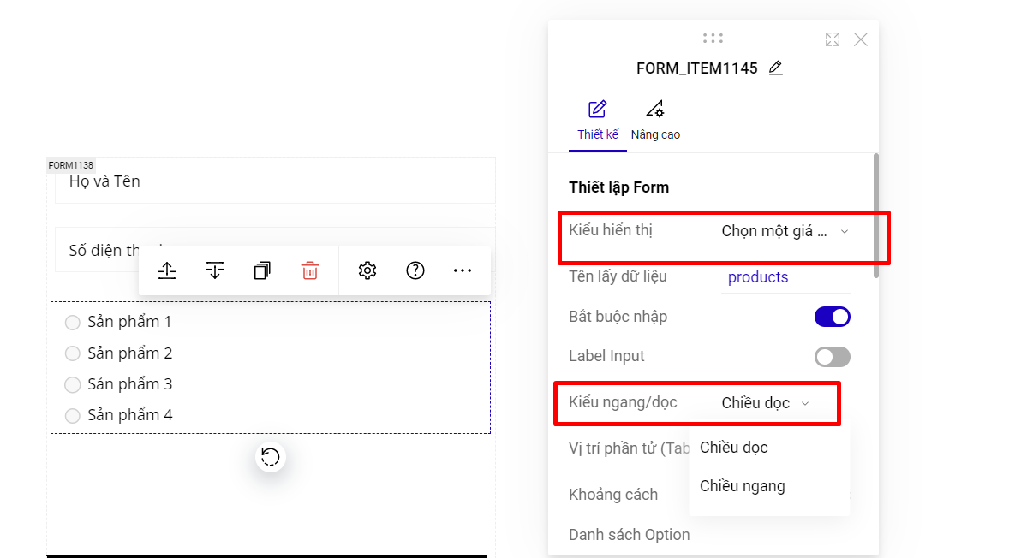
Task: Choose Chiều ngang from dropdown list
Action: coord(743,486)
